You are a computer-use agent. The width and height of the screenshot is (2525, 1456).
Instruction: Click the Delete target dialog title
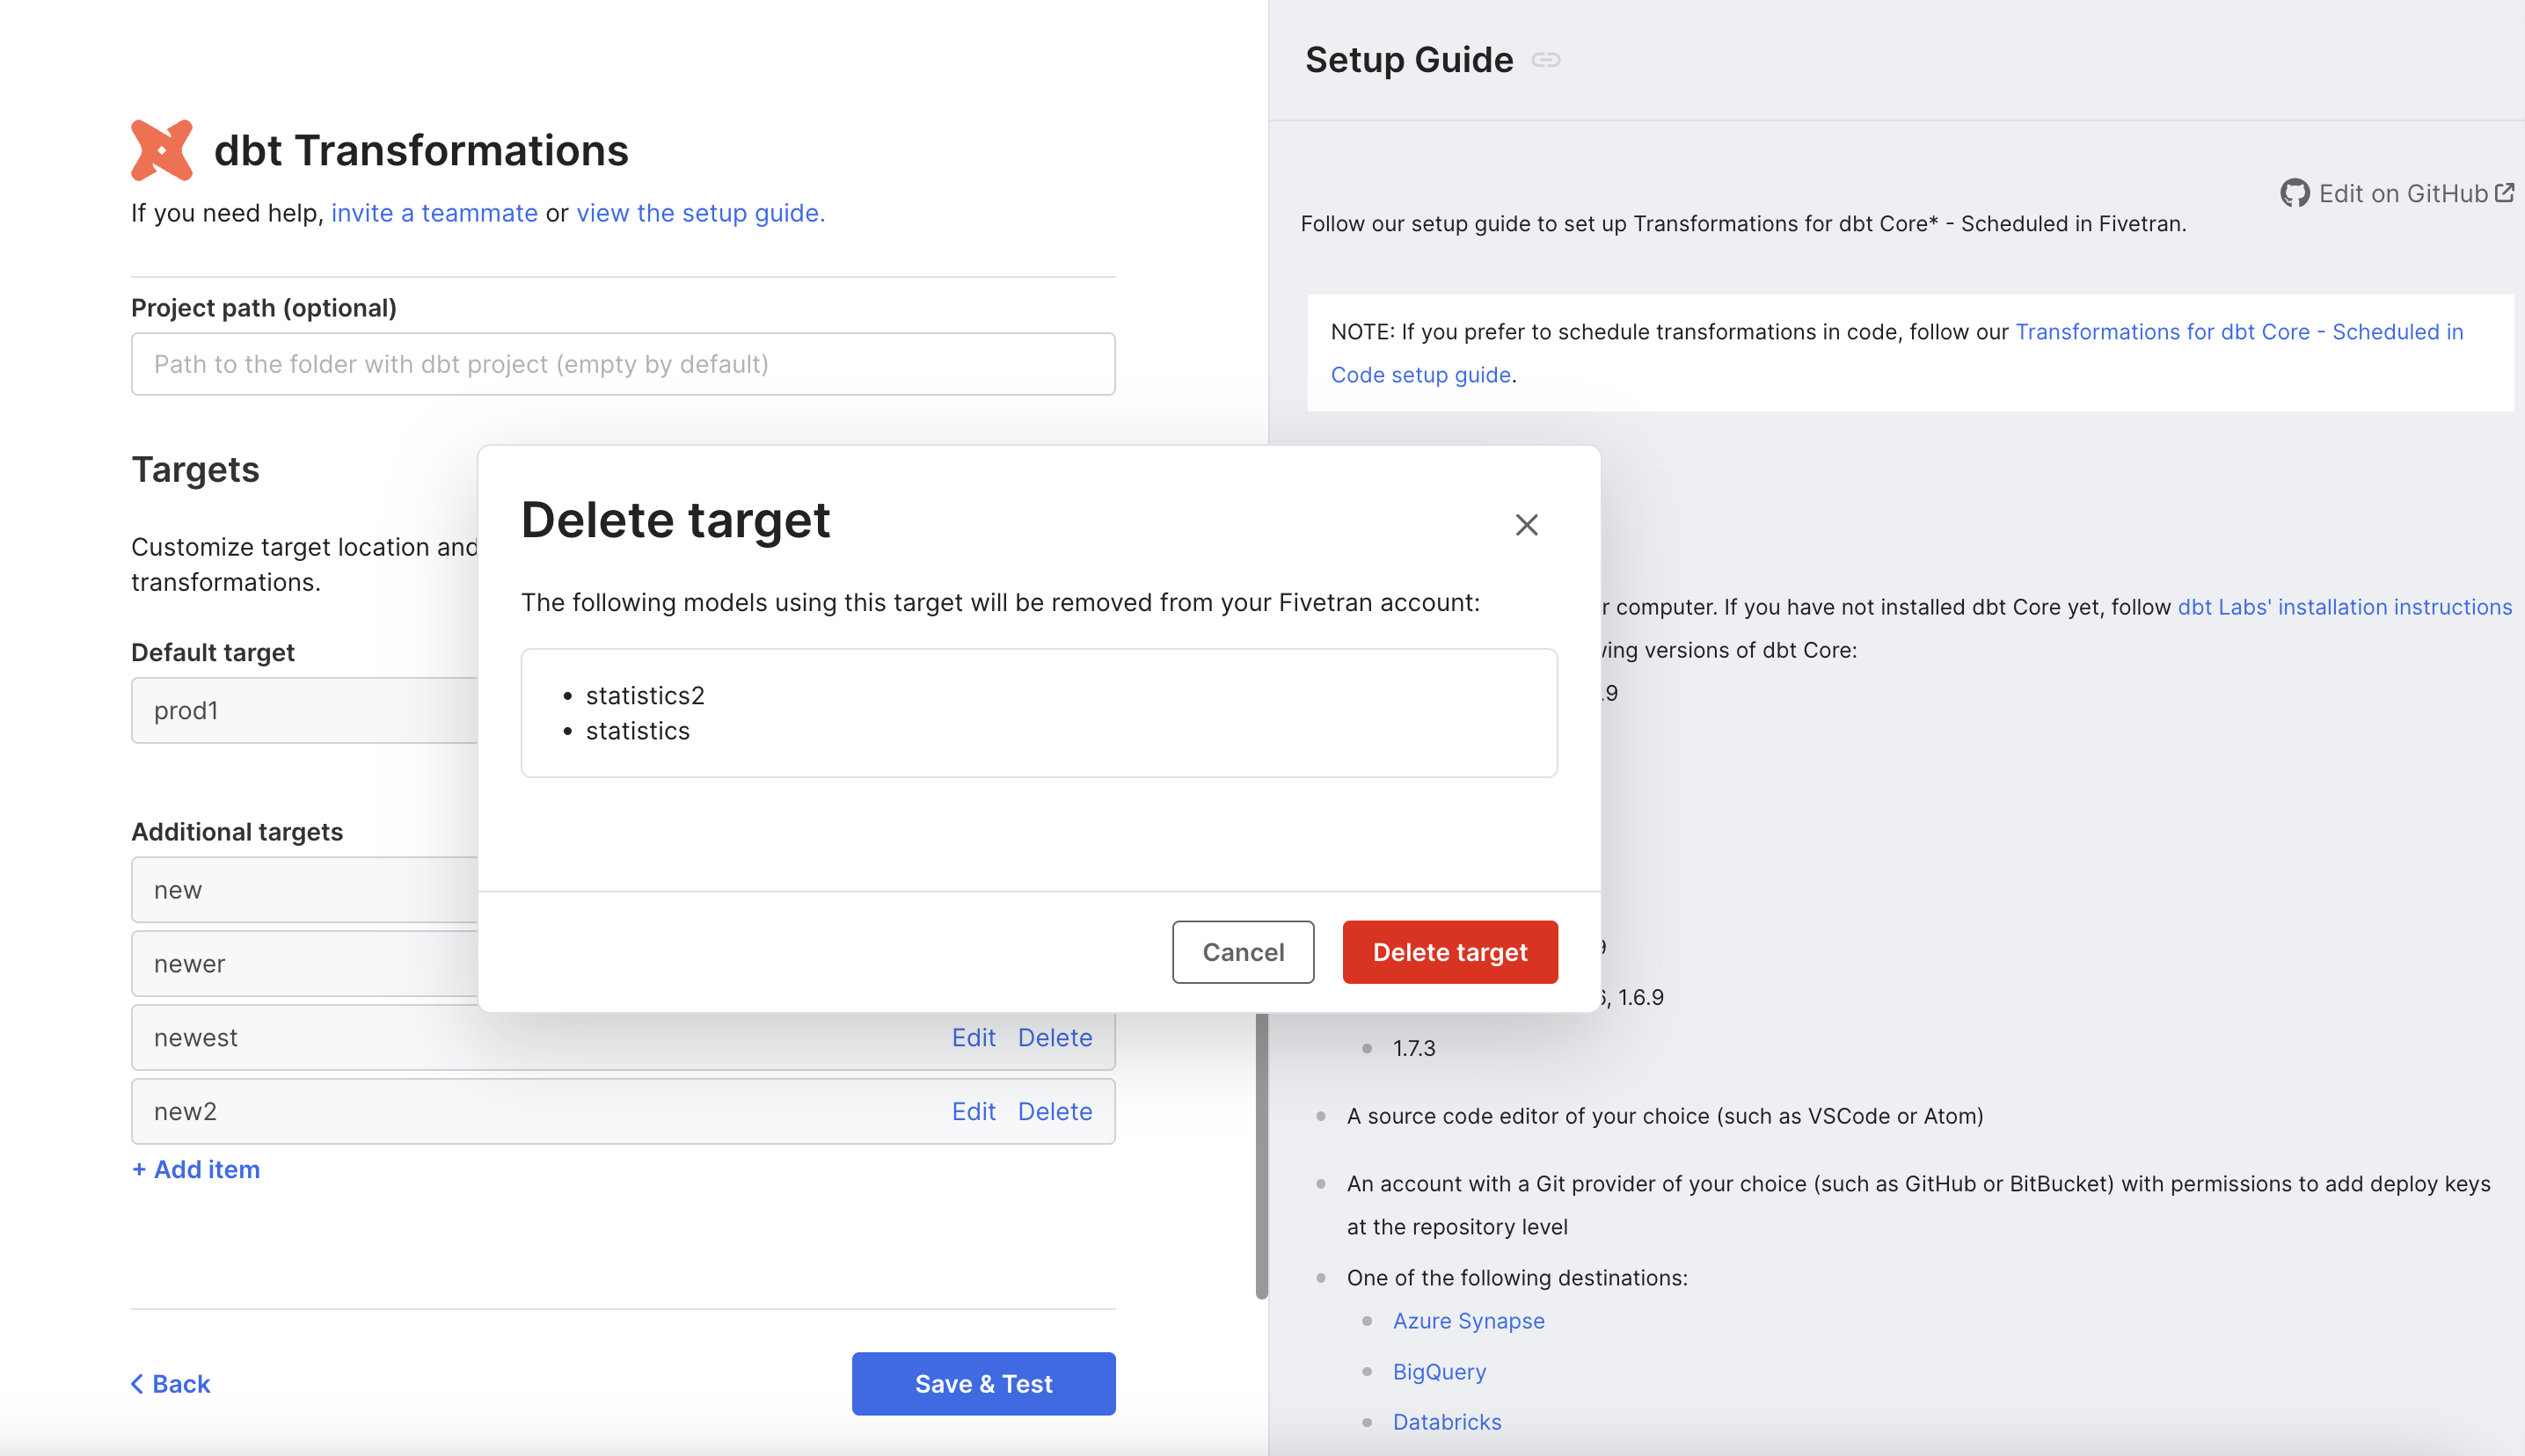(x=675, y=520)
